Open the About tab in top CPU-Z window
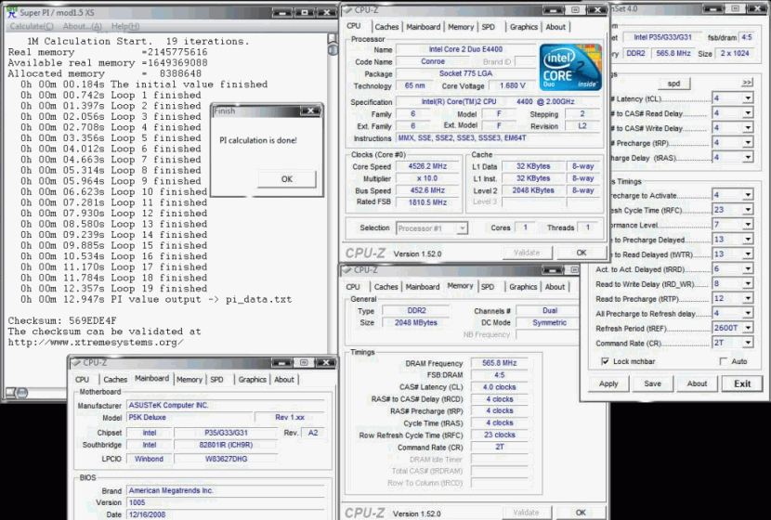Viewport: 771px width, 520px height. point(555,27)
